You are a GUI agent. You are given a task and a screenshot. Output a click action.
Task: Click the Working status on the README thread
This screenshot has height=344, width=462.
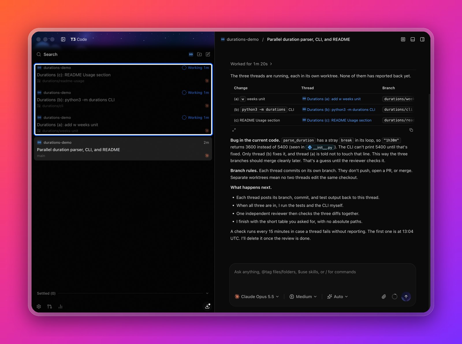click(195, 68)
